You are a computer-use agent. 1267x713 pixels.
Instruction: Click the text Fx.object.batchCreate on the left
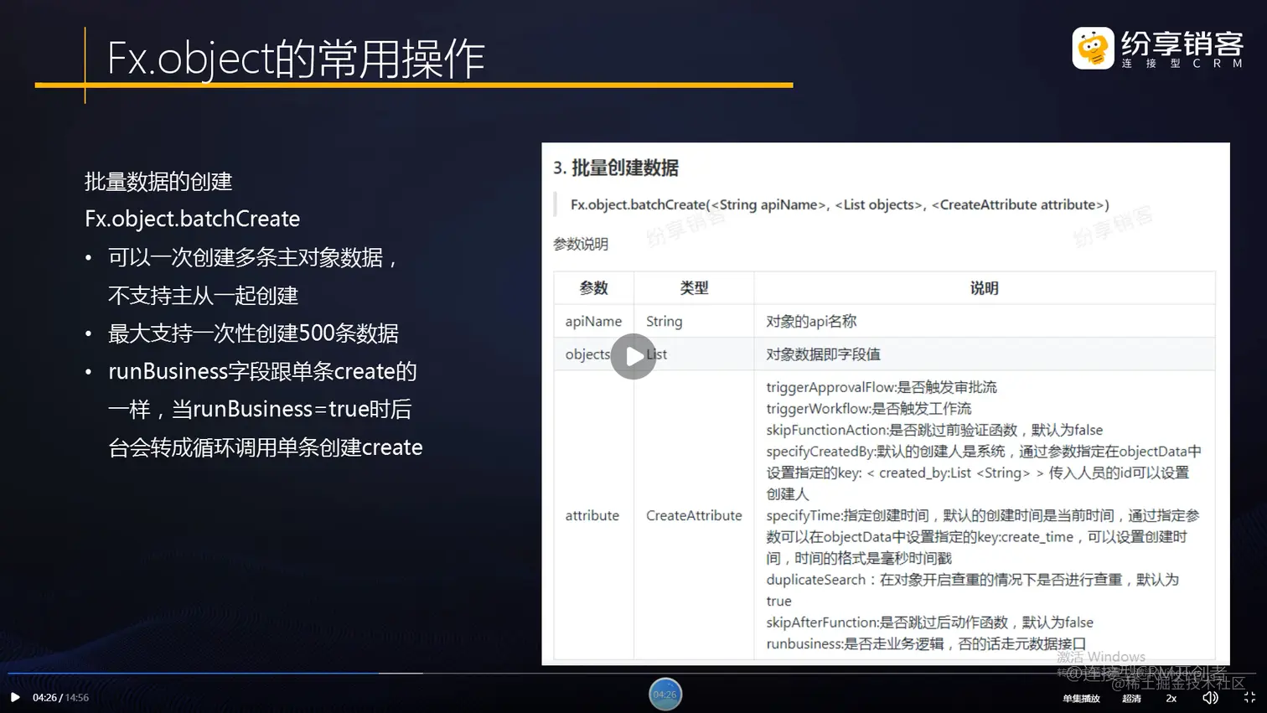tap(192, 219)
